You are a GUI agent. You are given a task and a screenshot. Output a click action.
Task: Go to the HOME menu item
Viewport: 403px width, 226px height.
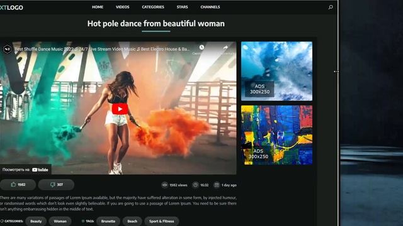click(x=98, y=7)
